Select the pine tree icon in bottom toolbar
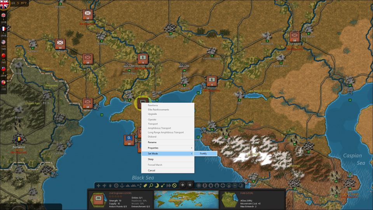This screenshot has height=210, width=373. coord(110,185)
